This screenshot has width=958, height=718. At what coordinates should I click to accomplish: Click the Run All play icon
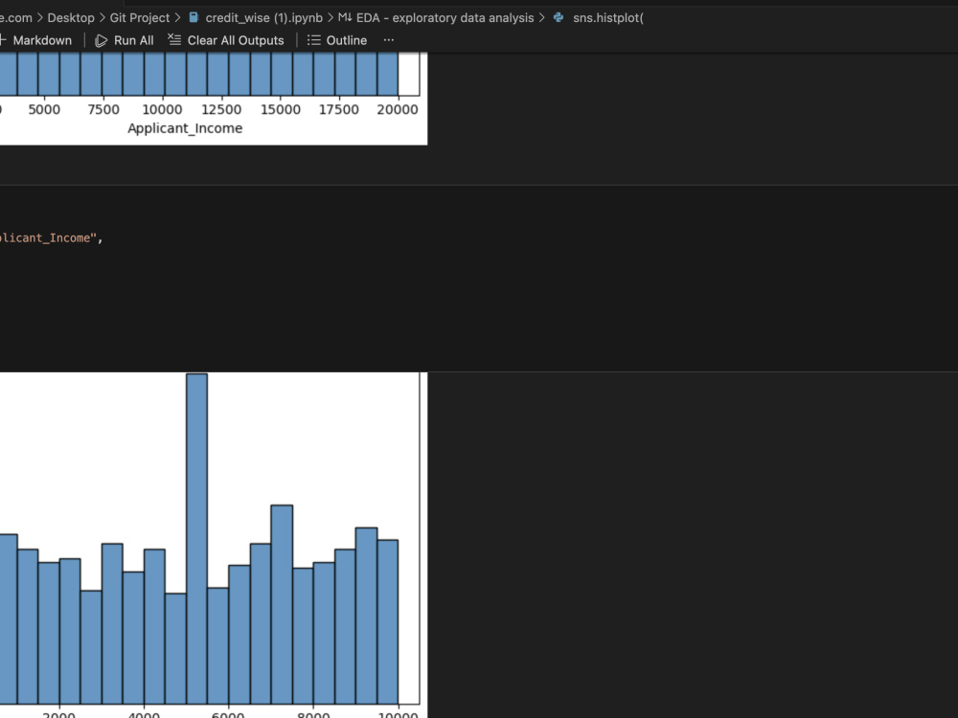tap(101, 41)
